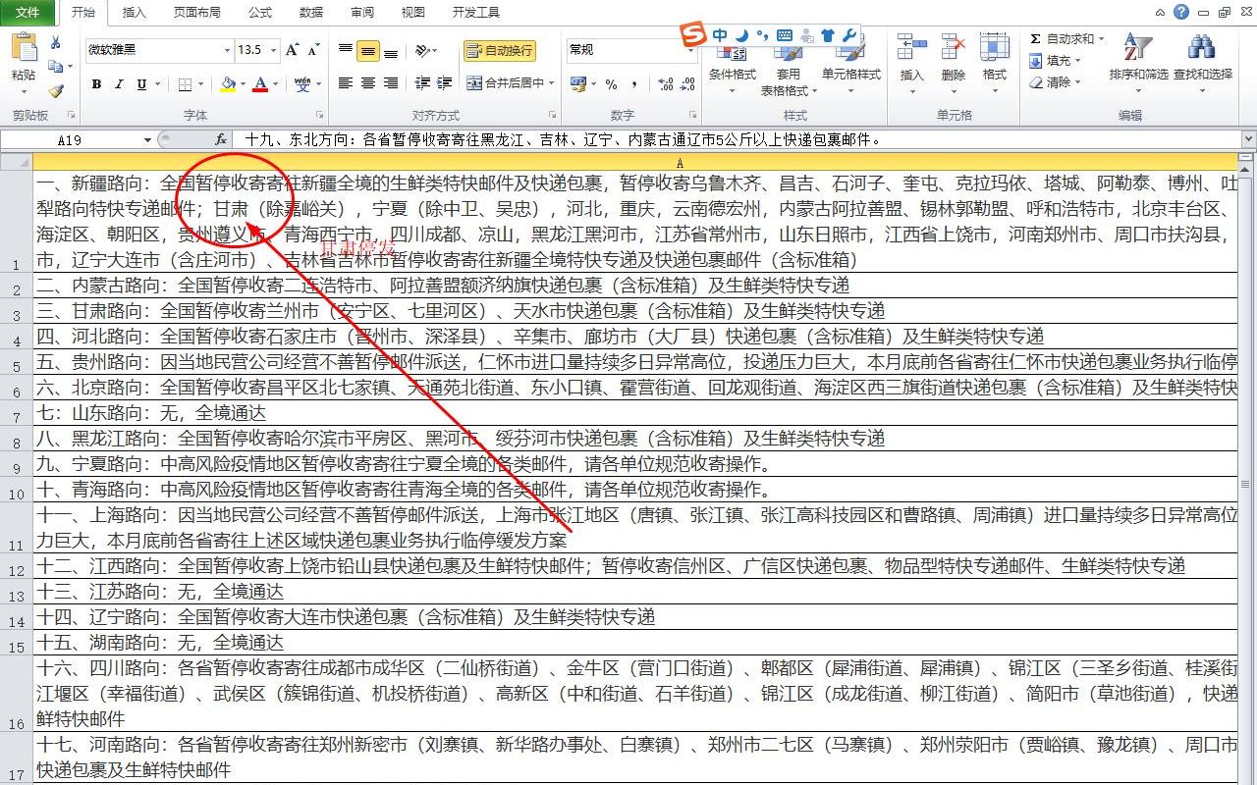Increase the cell indent
Image resolution: width=1257 pixels, height=785 pixels.
pyautogui.click(x=446, y=83)
